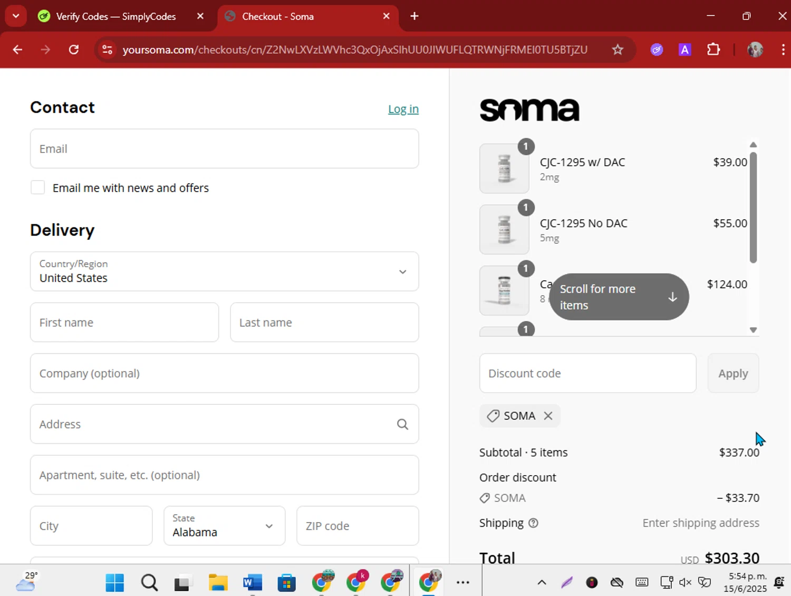Open the notifications bell icon
The height and width of the screenshot is (596, 791).
click(x=779, y=582)
